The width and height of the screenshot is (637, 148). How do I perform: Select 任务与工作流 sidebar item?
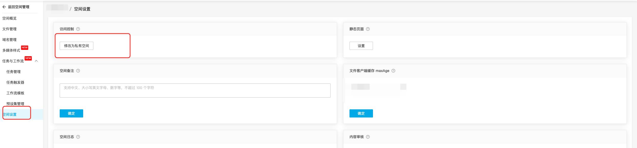(13, 61)
